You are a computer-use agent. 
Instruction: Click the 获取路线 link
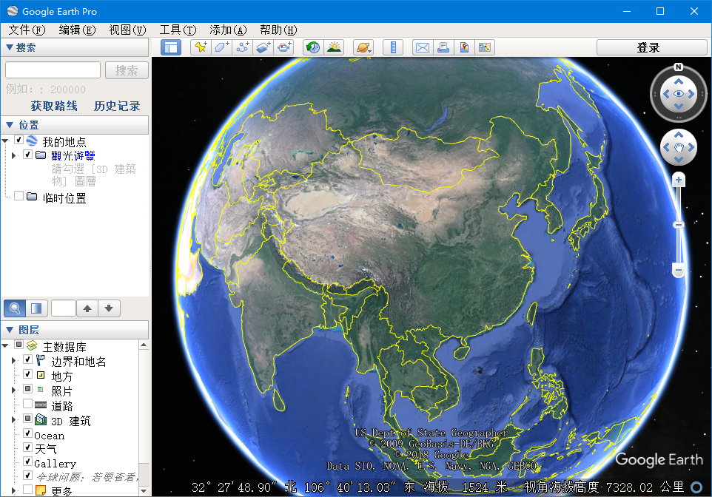(54, 106)
